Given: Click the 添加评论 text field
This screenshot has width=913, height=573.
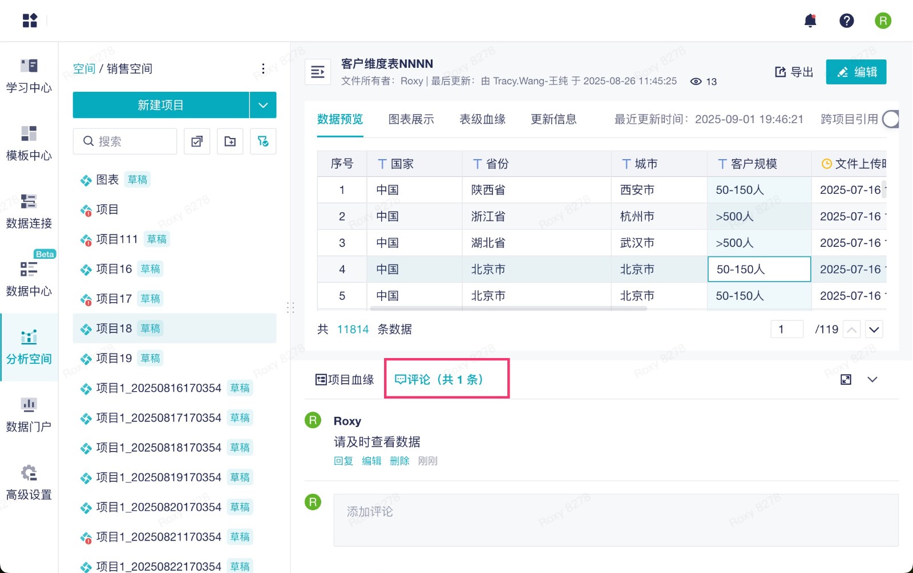Looking at the screenshot, I should [616, 520].
